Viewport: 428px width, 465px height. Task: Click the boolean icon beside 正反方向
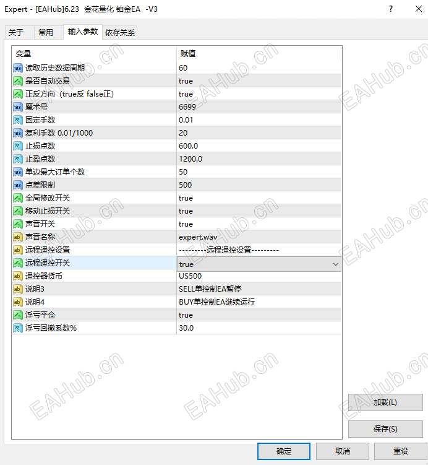(x=18, y=94)
